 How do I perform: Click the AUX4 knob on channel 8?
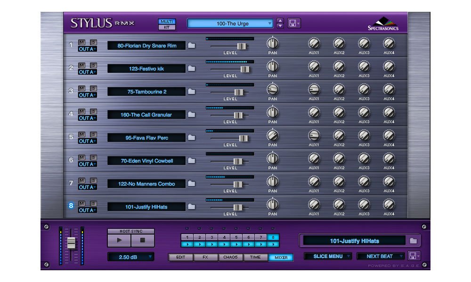click(389, 204)
